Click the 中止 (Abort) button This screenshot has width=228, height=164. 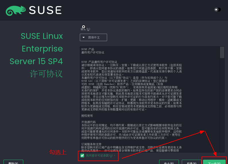click(x=169, y=162)
